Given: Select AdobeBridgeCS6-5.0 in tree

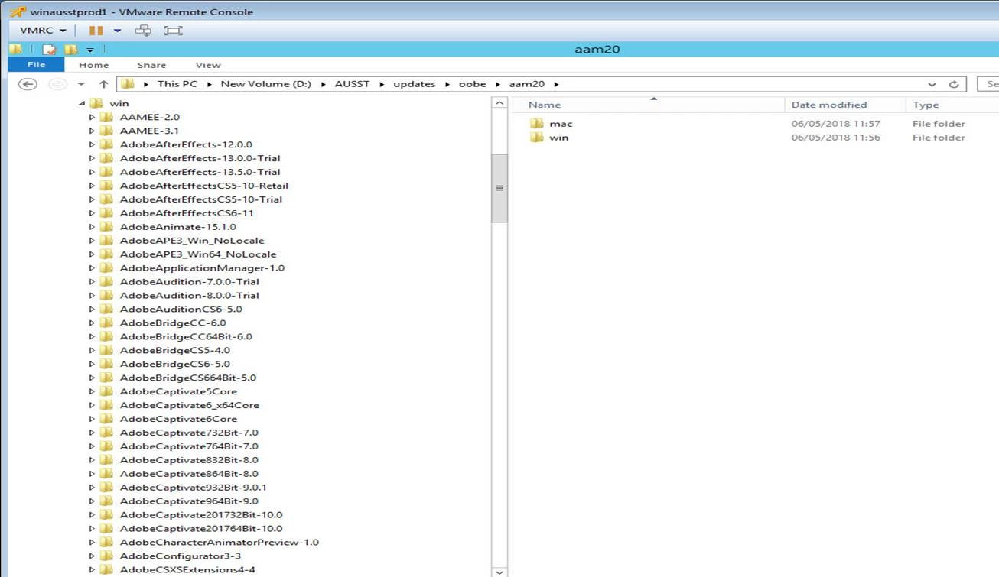Looking at the screenshot, I should [175, 364].
